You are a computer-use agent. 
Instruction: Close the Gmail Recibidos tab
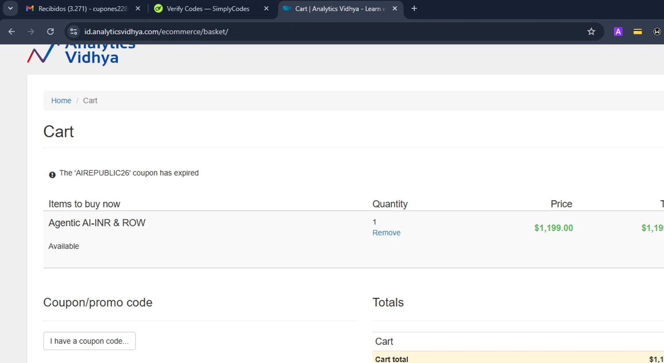(x=138, y=8)
